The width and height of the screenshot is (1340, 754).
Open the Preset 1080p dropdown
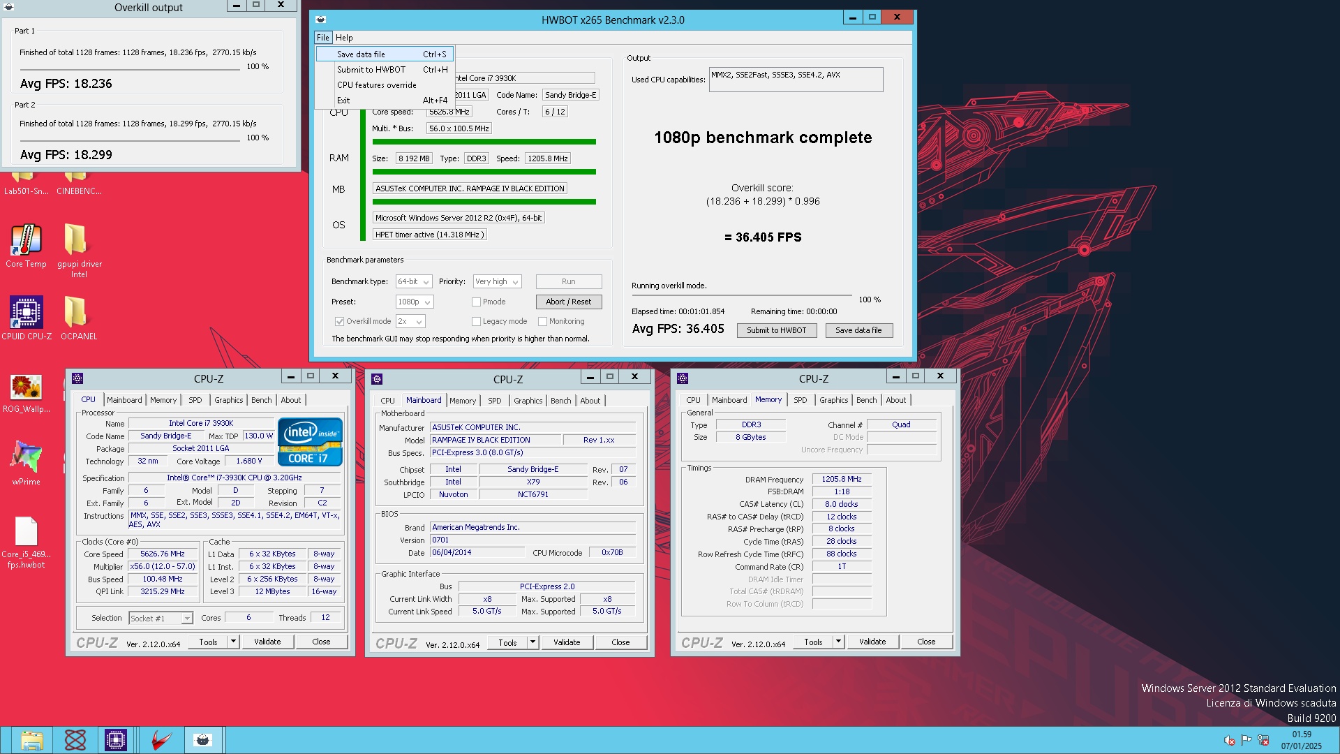tap(415, 302)
